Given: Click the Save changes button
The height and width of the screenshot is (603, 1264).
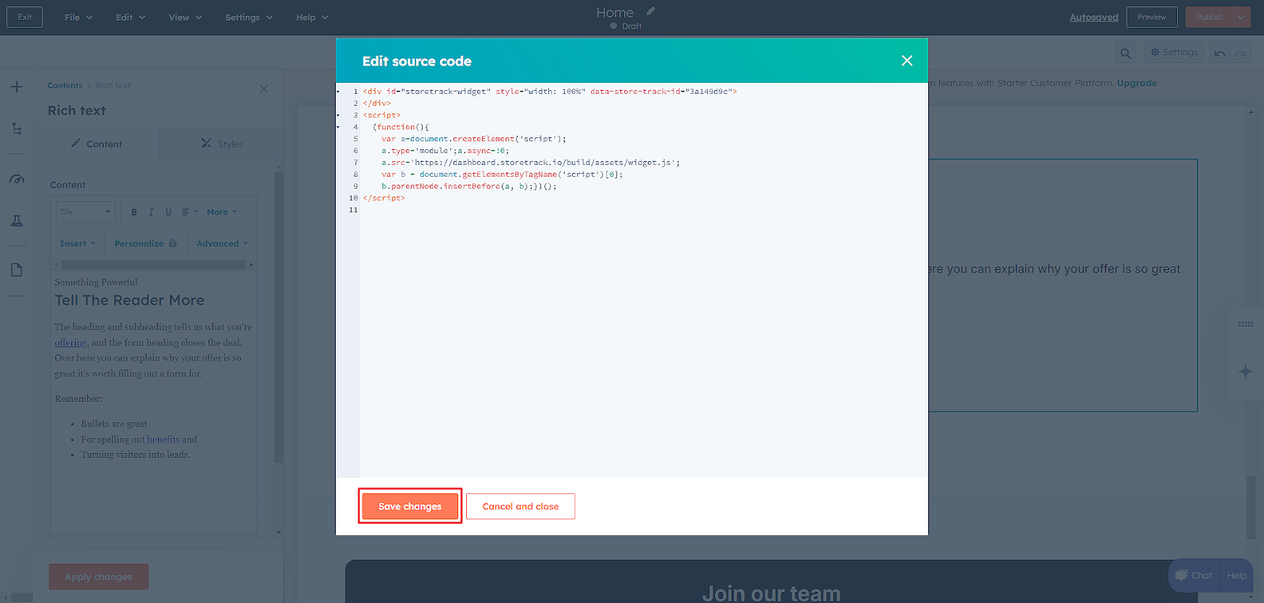Looking at the screenshot, I should [410, 507].
